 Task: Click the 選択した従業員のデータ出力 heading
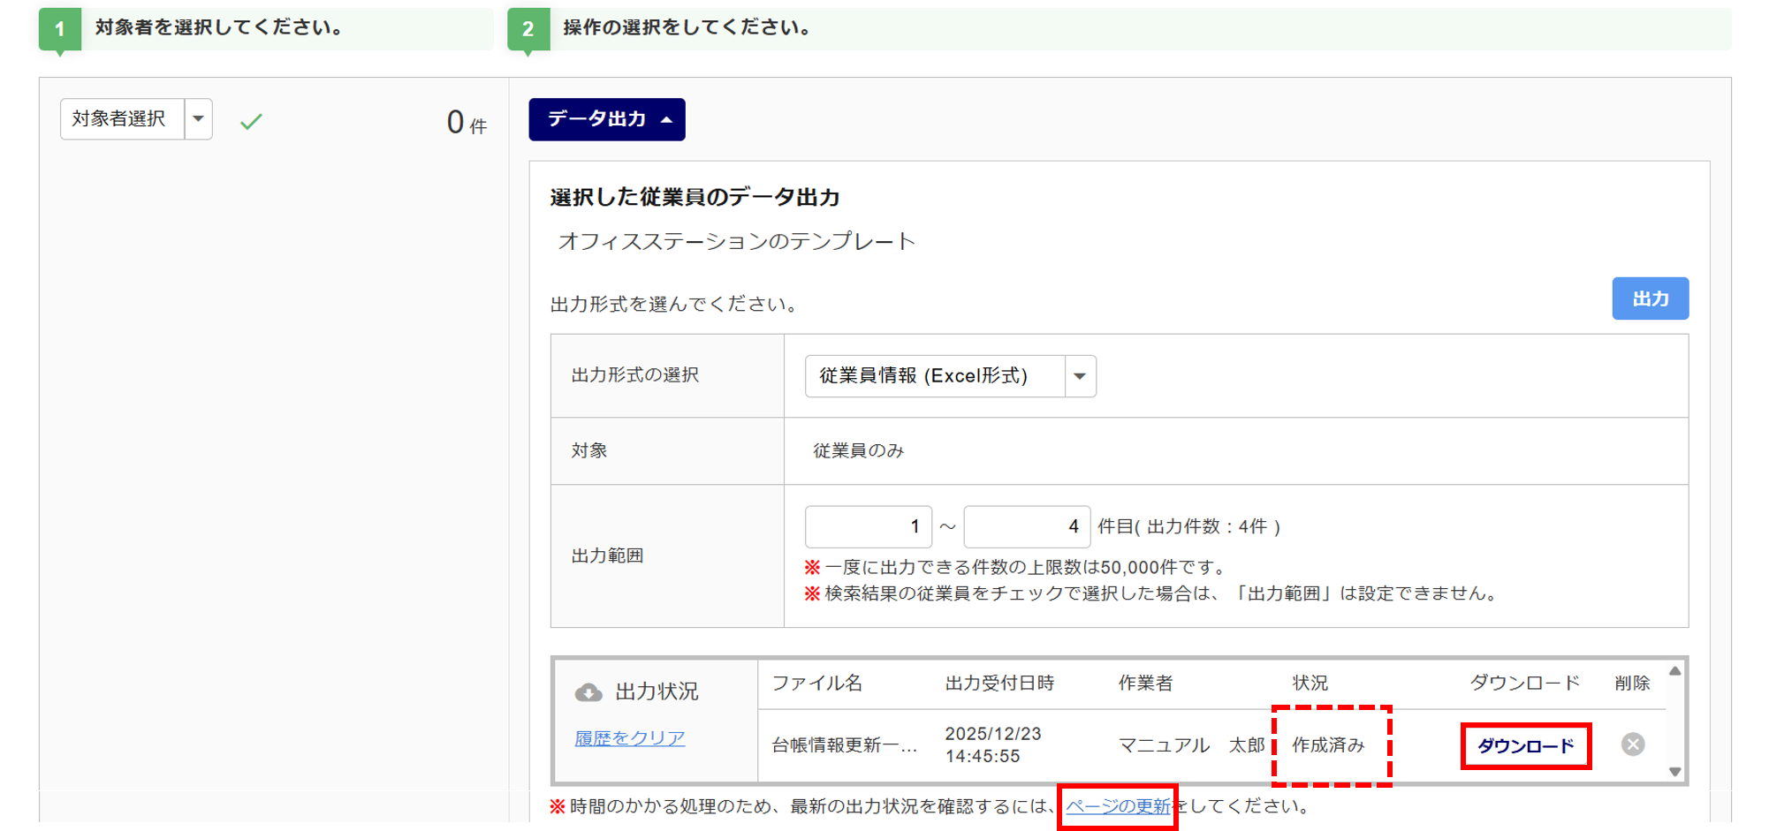[x=695, y=197]
